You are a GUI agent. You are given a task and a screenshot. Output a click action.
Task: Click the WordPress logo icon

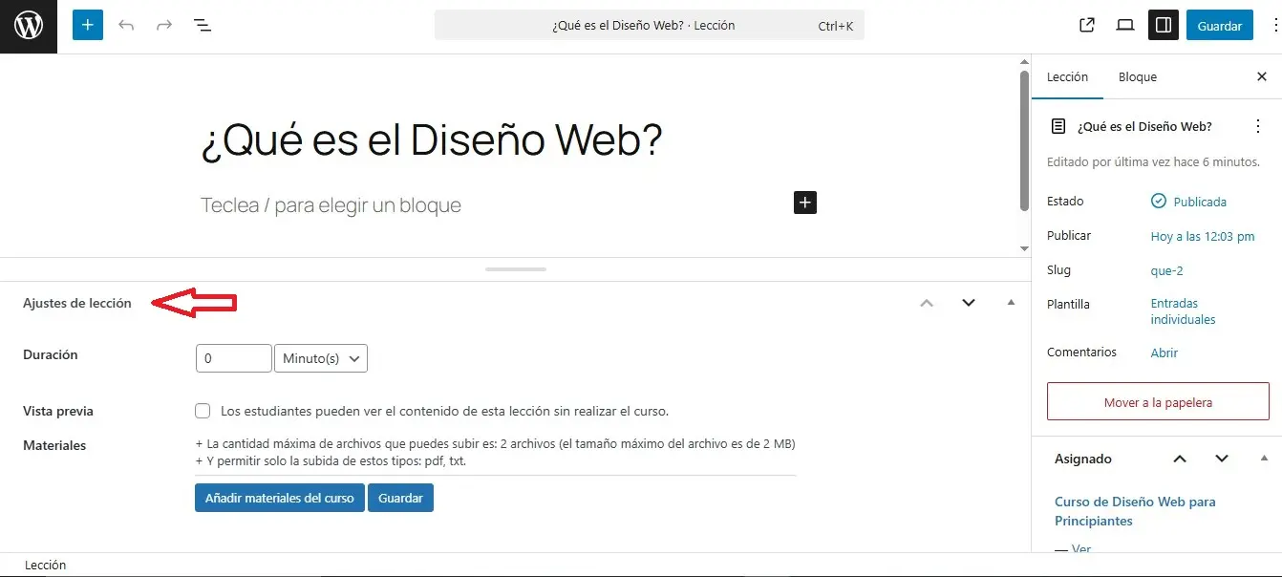point(29,26)
